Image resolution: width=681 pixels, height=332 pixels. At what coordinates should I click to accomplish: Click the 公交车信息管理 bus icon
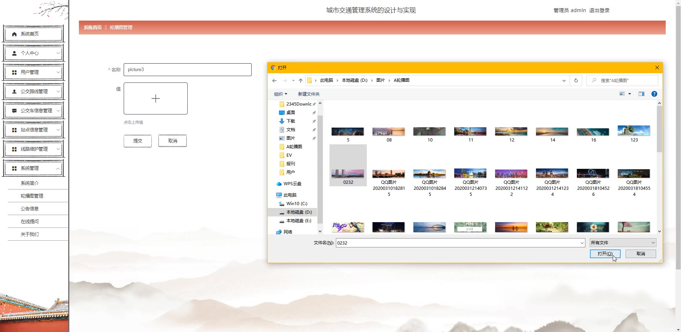click(x=14, y=111)
